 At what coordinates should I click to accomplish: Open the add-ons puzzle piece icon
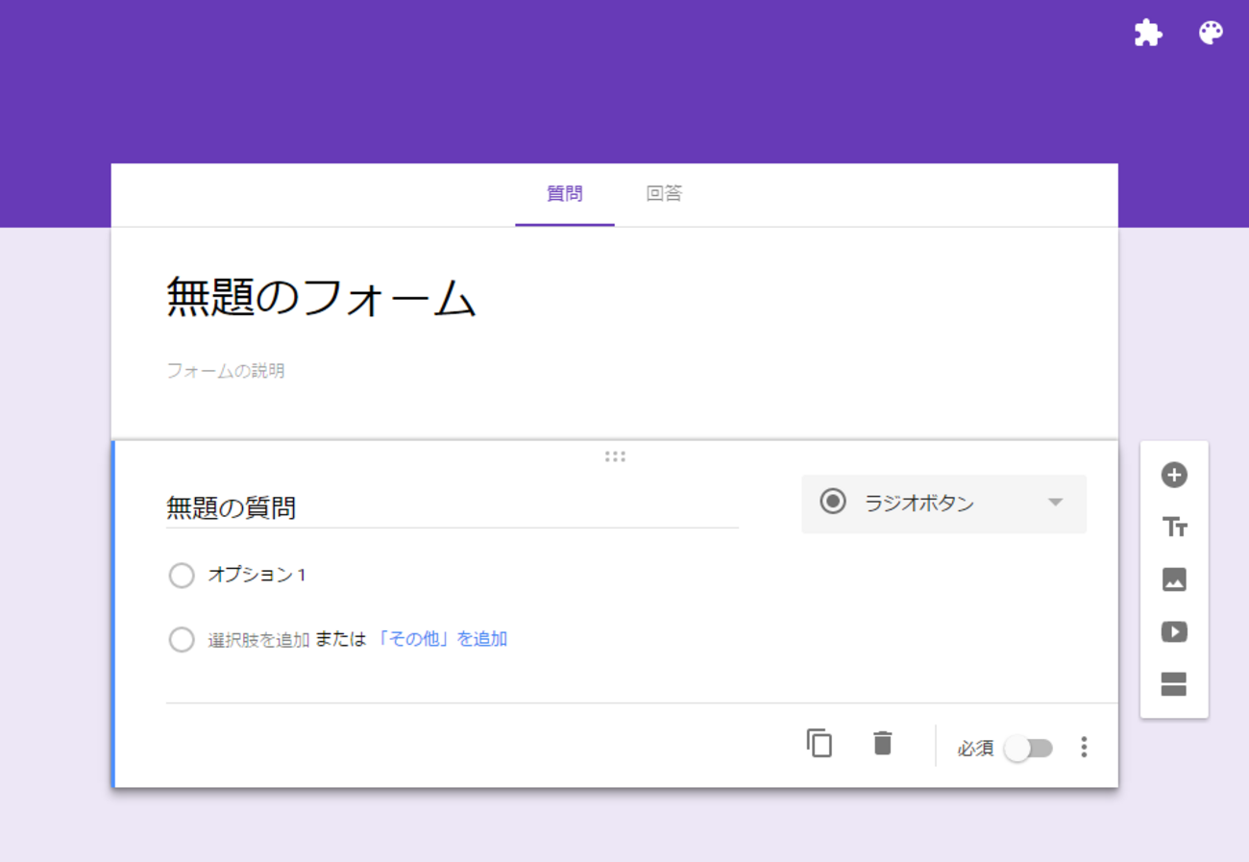tap(1148, 33)
